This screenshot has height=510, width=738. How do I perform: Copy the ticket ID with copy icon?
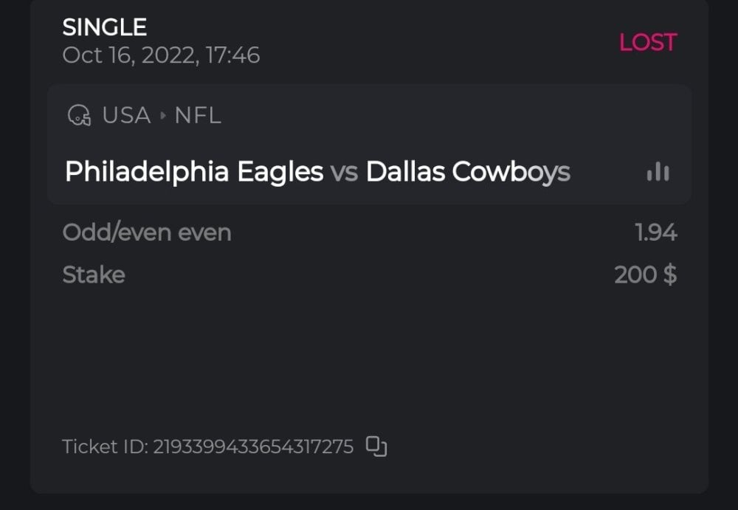click(x=376, y=446)
